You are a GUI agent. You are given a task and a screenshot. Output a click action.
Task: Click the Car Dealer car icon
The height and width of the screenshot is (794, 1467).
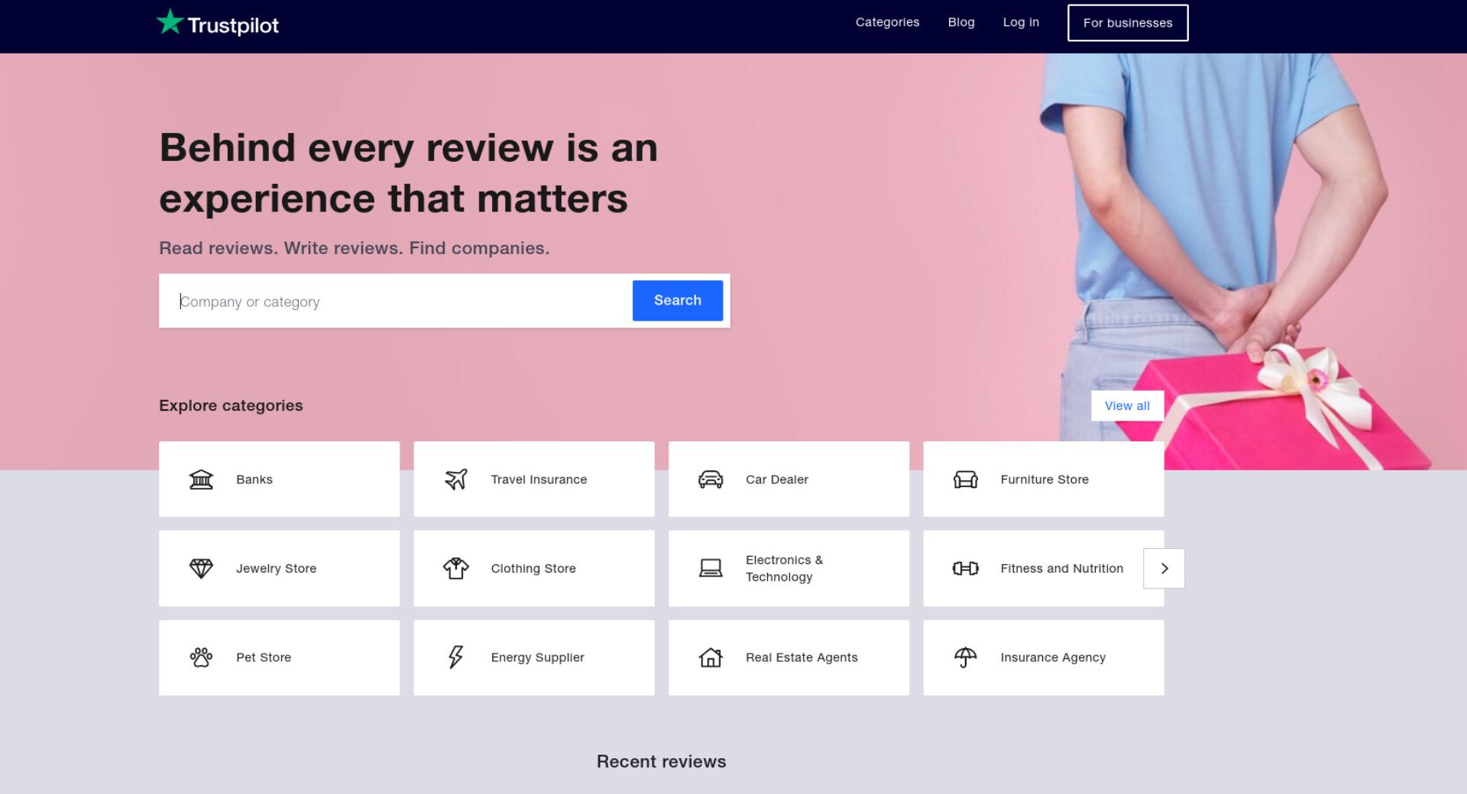[711, 479]
